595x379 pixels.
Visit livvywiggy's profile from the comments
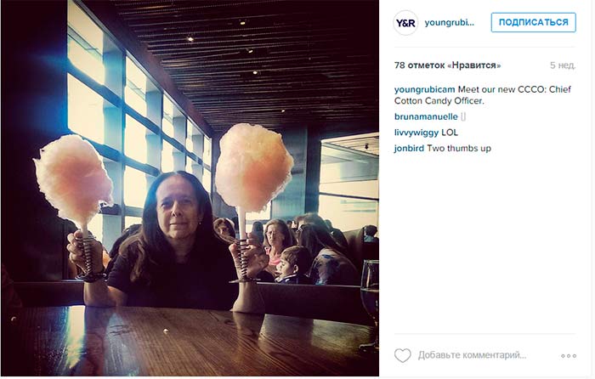[x=416, y=133]
